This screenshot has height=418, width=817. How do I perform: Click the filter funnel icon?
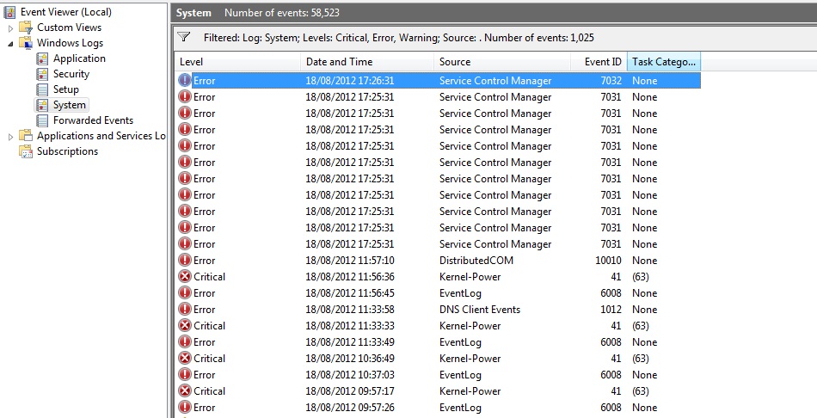(183, 38)
